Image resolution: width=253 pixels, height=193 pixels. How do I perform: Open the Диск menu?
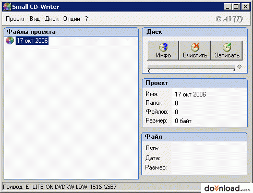(x=52, y=19)
